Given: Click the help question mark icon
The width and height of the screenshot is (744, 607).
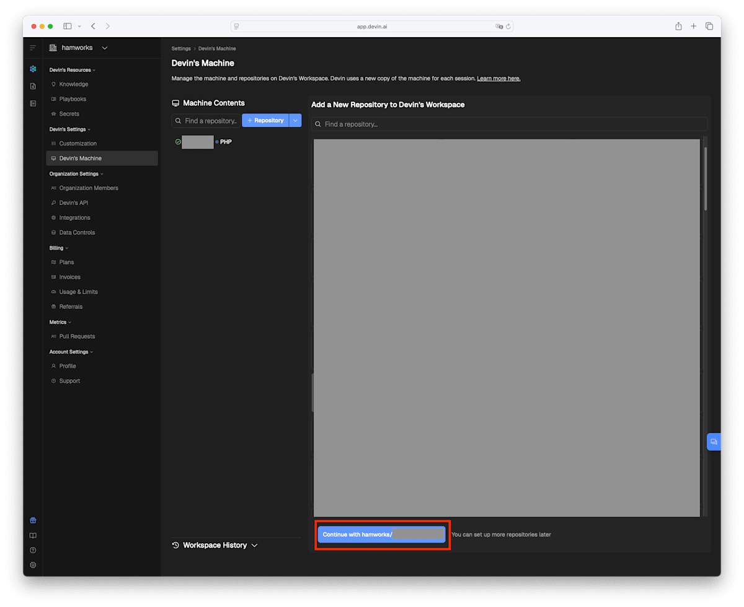Looking at the screenshot, I should click(x=33, y=550).
